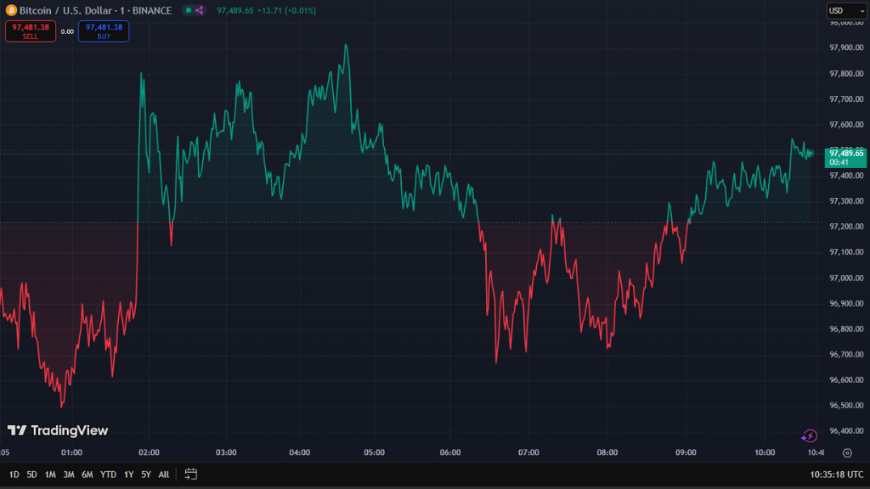This screenshot has width=870, height=489.
Task: Choose the YTD date range
Action: [x=108, y=474]
